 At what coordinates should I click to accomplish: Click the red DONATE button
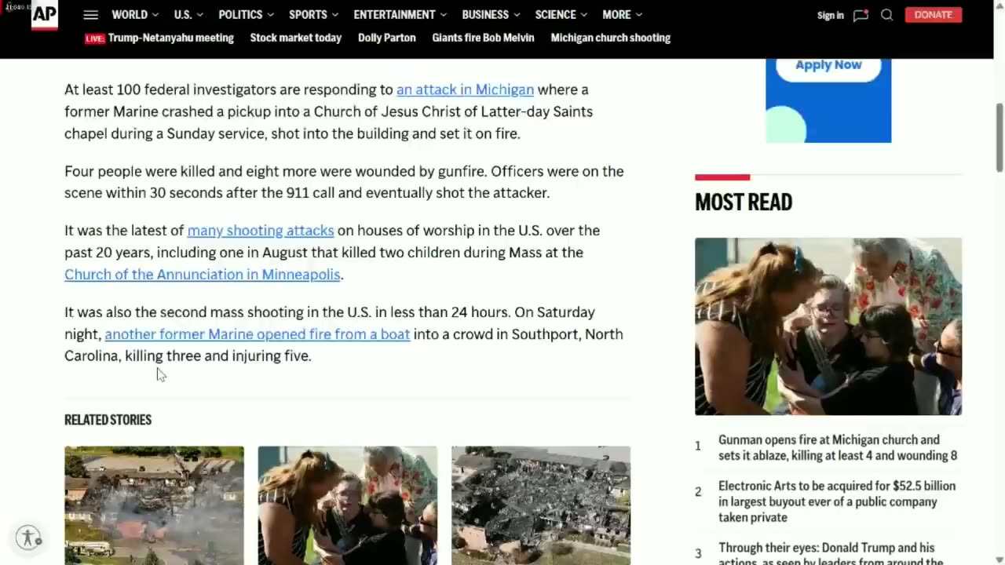933,15
